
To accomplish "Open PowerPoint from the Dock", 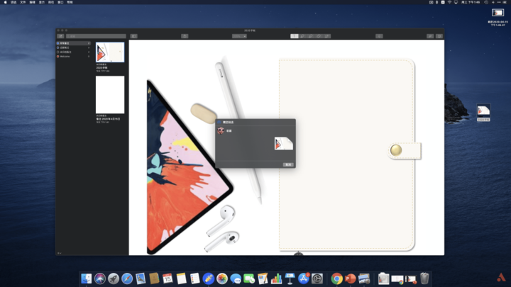I will (x=351, y=278).
